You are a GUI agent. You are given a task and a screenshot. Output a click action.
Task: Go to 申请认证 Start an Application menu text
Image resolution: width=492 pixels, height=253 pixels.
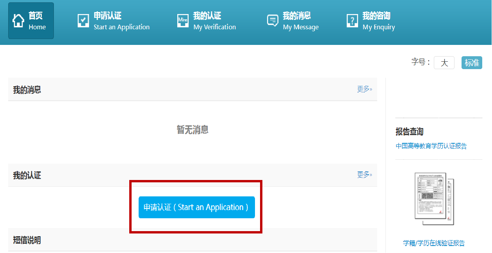coord(121,21)
